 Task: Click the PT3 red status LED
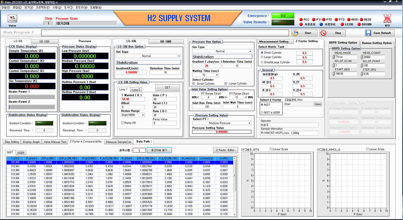tap(336, 20)
